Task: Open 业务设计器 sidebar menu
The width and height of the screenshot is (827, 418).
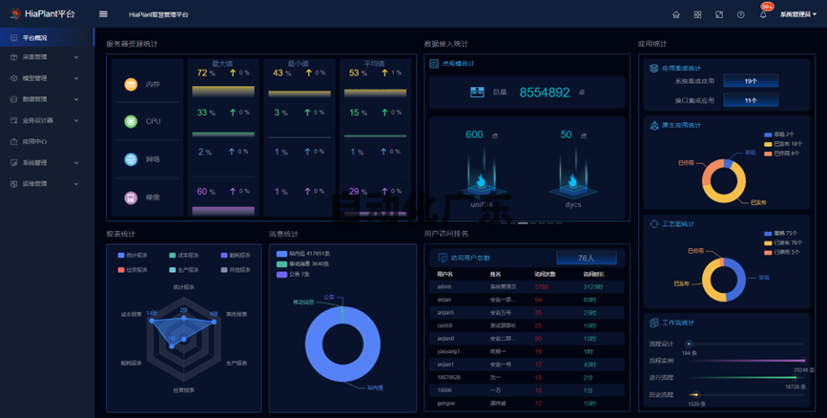Action: click(47, 120)
